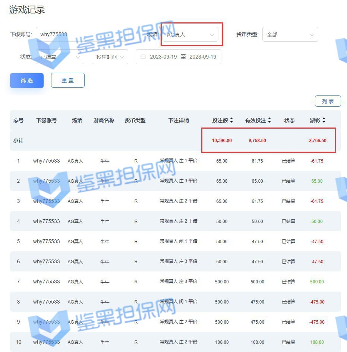Sort by 派彩 column arrows

click(324, 120)
